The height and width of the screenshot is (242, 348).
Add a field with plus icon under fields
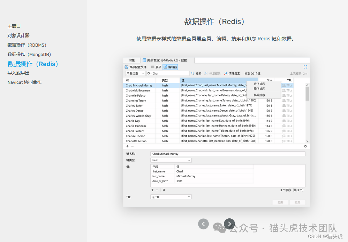pos(152,190)
